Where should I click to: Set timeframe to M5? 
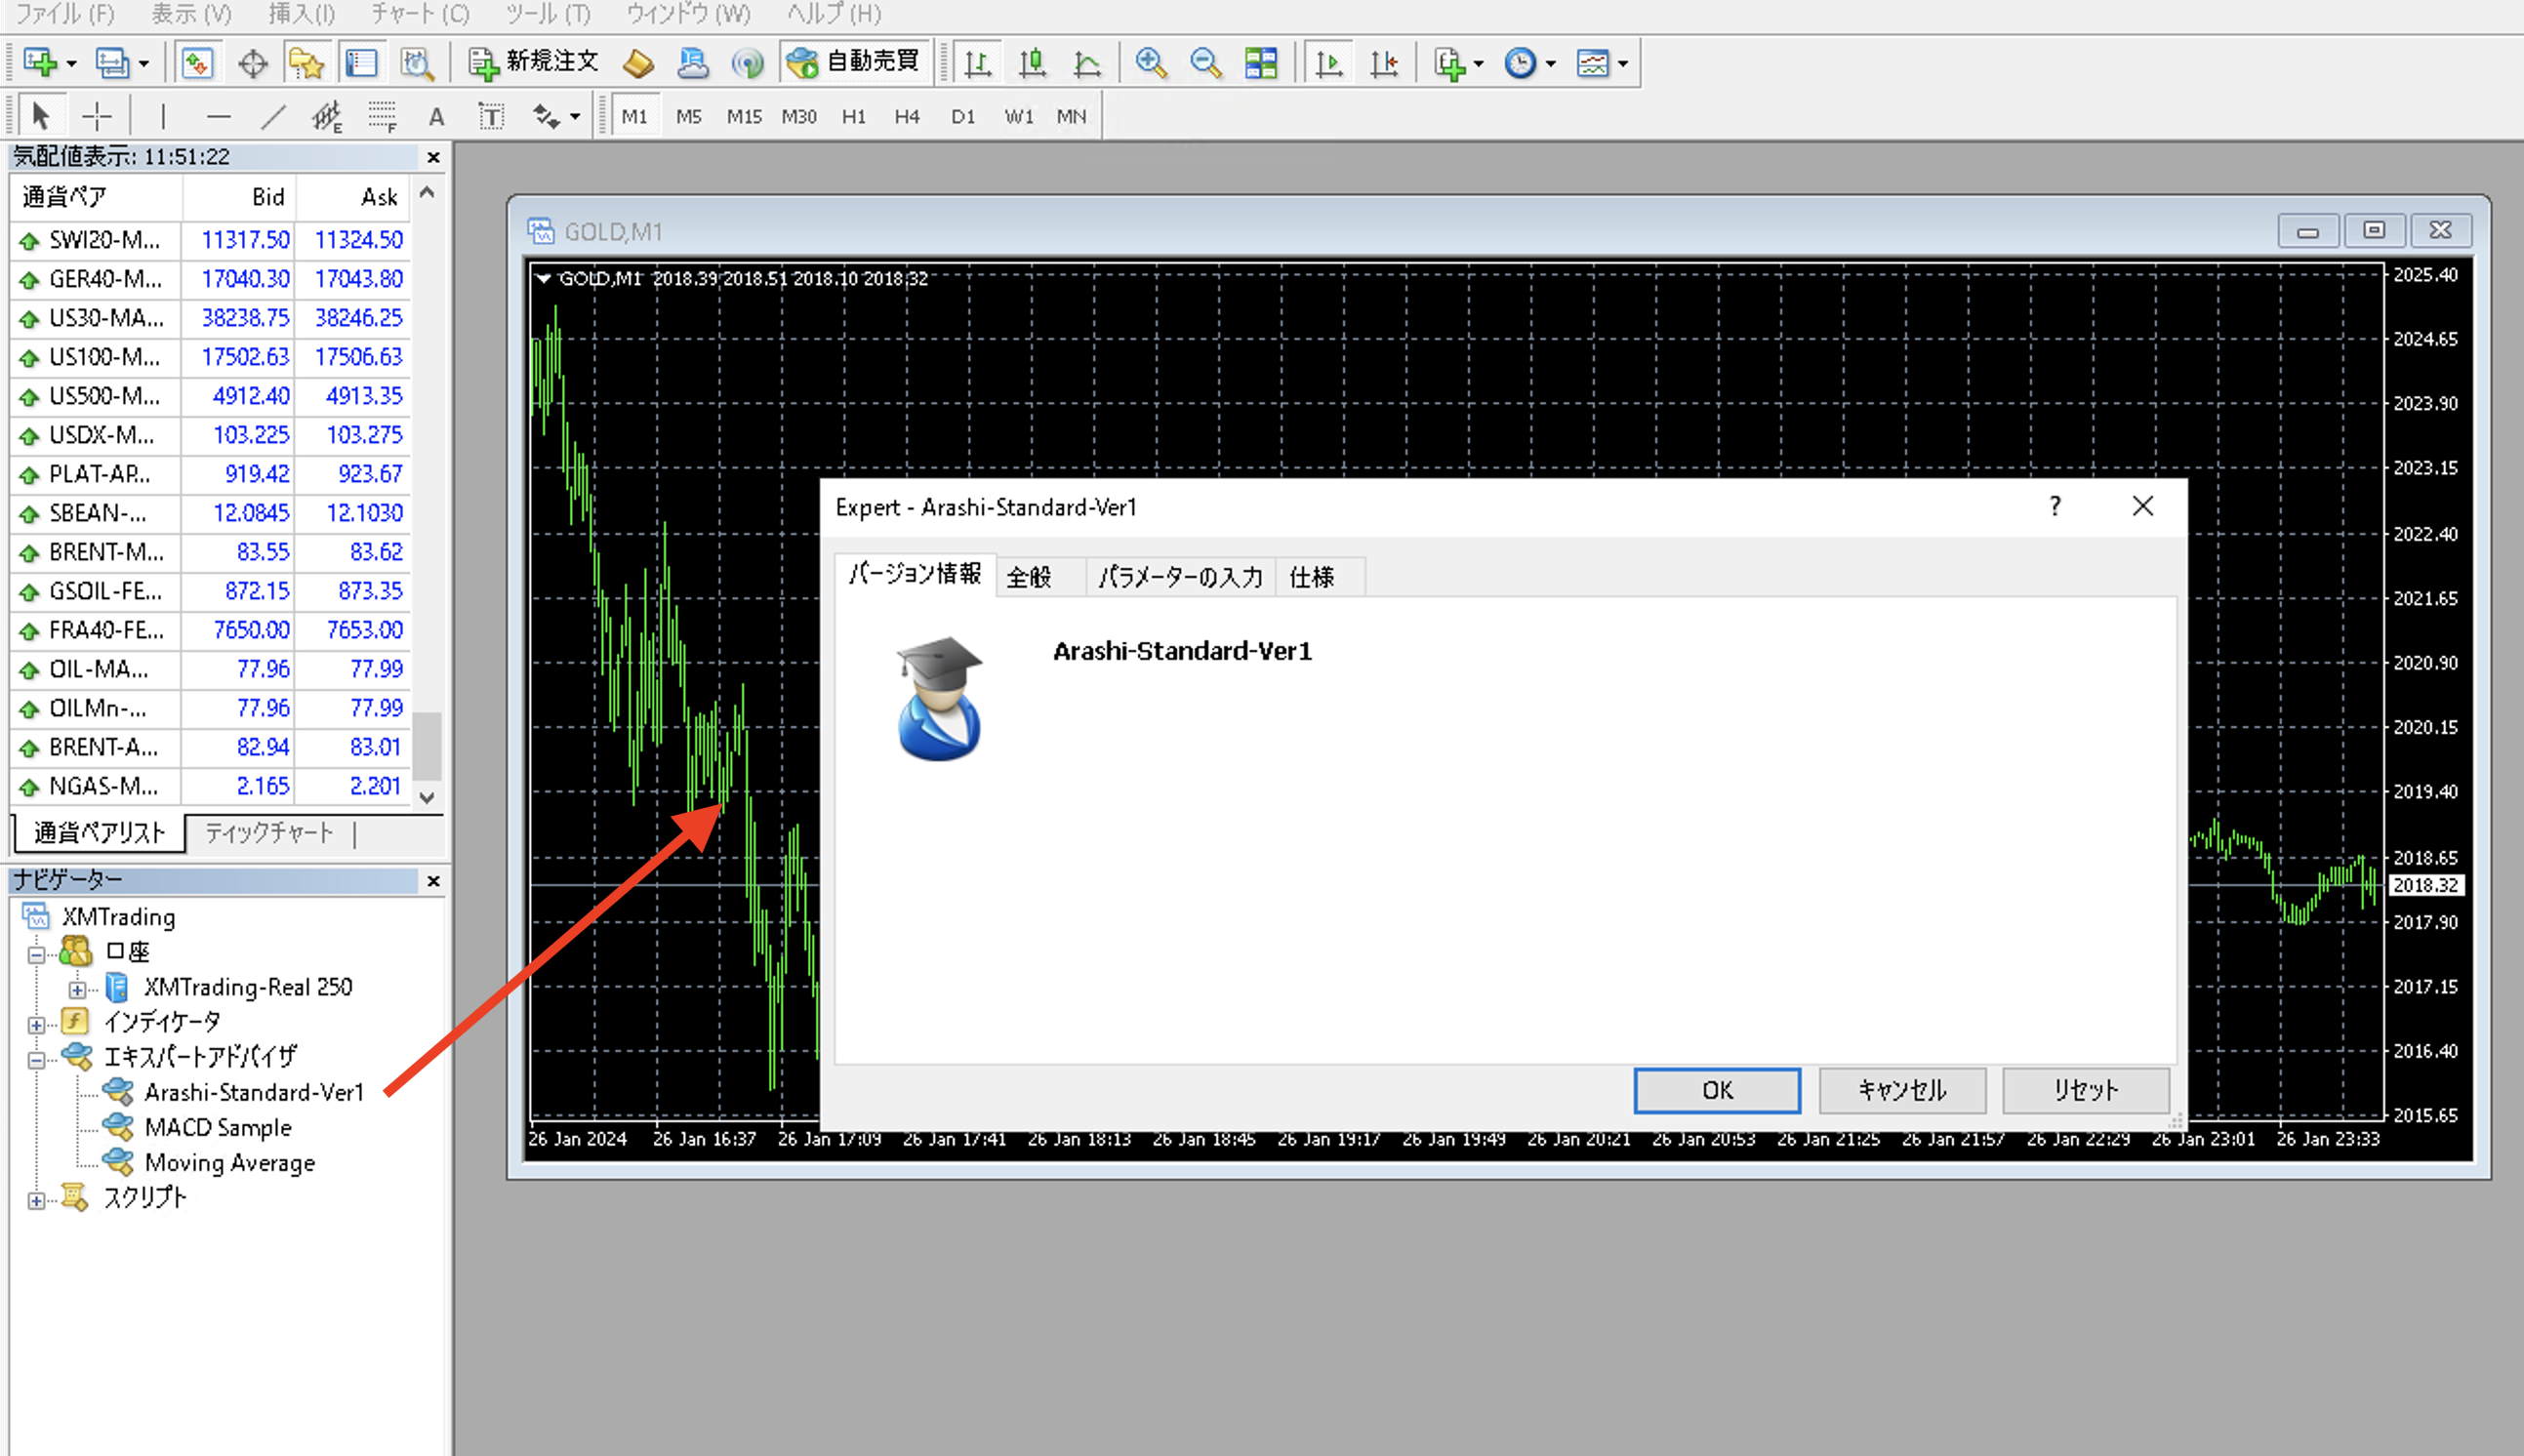[x=688, y=117]
